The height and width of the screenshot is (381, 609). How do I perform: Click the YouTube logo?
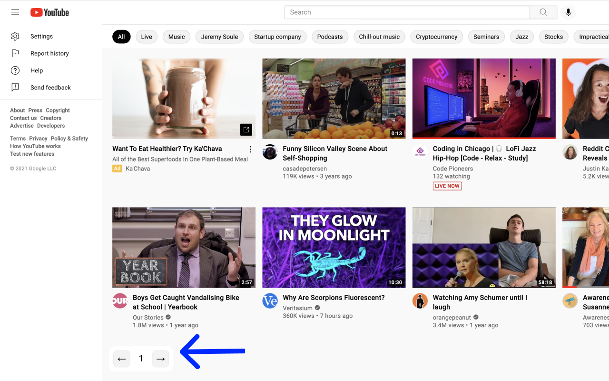pos(49,12)
